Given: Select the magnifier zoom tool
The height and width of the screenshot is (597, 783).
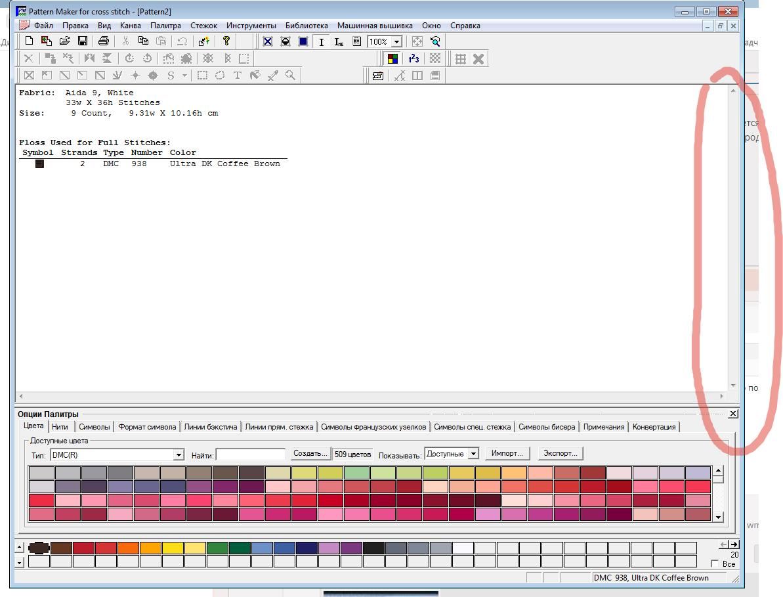Looking at the screenshot, I should [x=290, y=76].
